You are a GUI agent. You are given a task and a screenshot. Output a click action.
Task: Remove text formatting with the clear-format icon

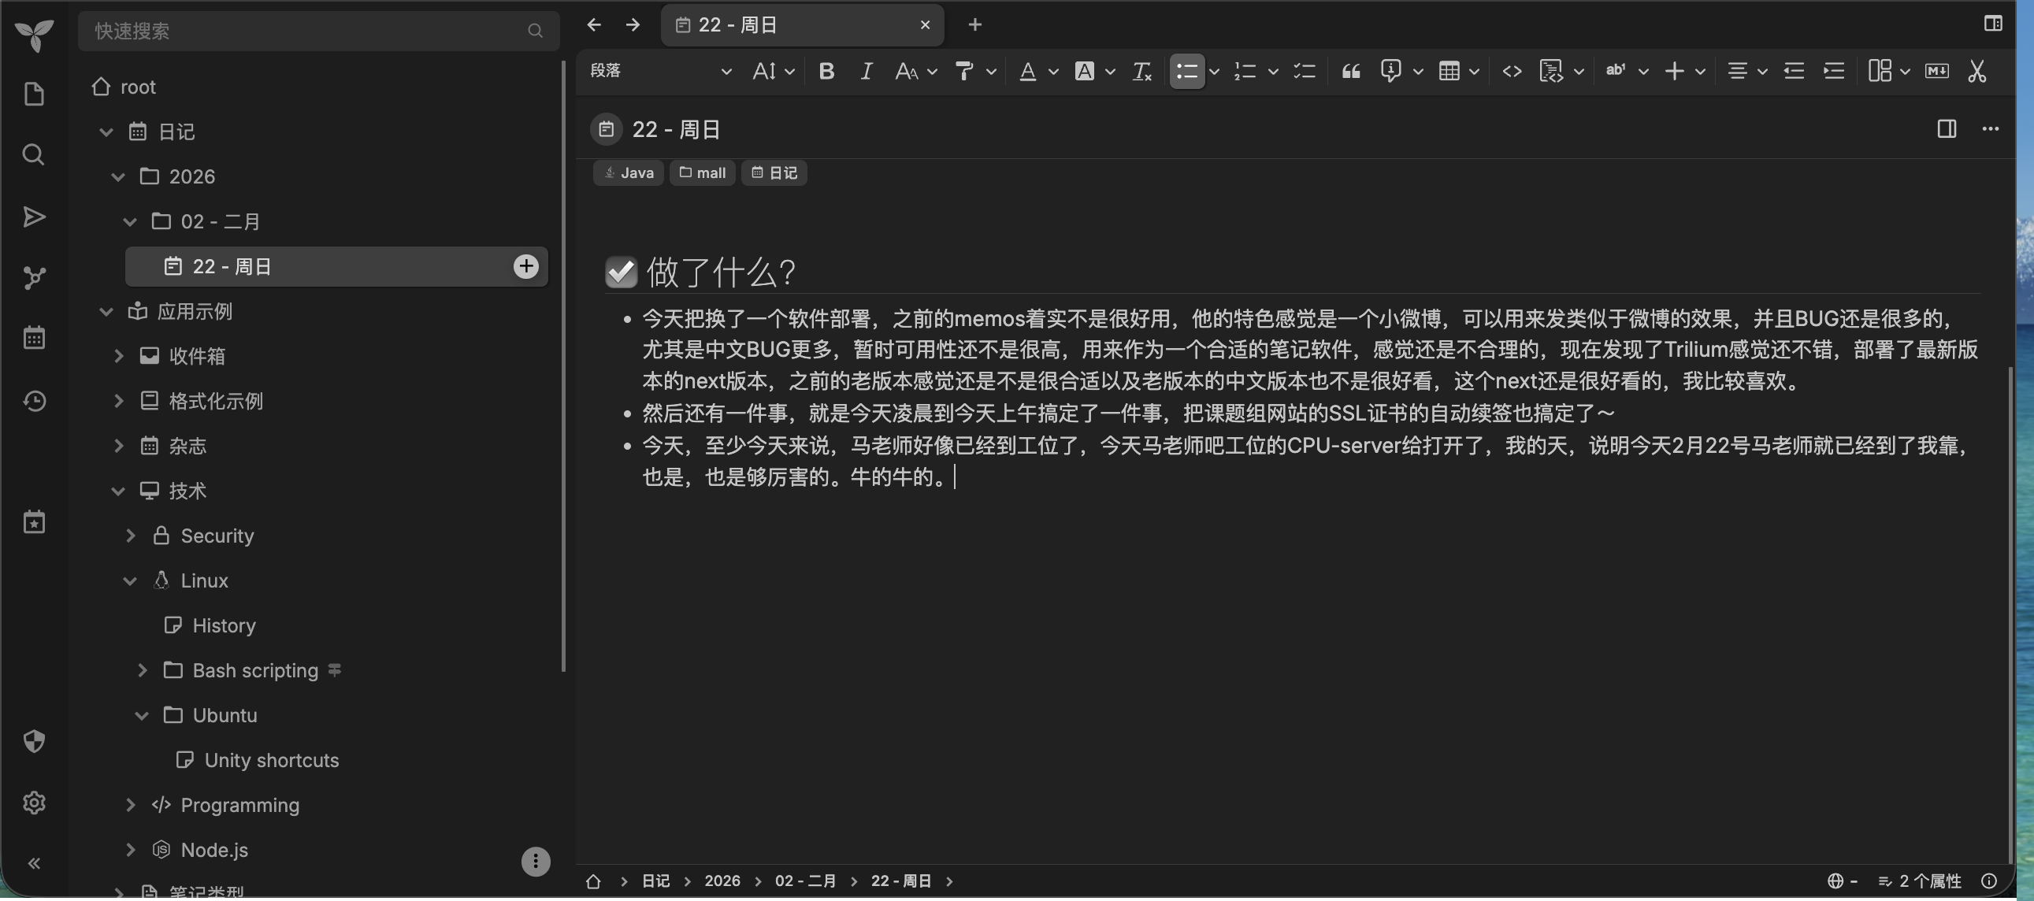pos(1141,71)
